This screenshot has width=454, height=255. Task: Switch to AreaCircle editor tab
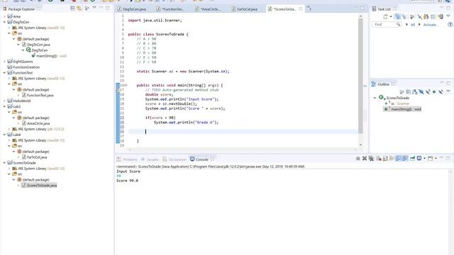coord(211,9)
